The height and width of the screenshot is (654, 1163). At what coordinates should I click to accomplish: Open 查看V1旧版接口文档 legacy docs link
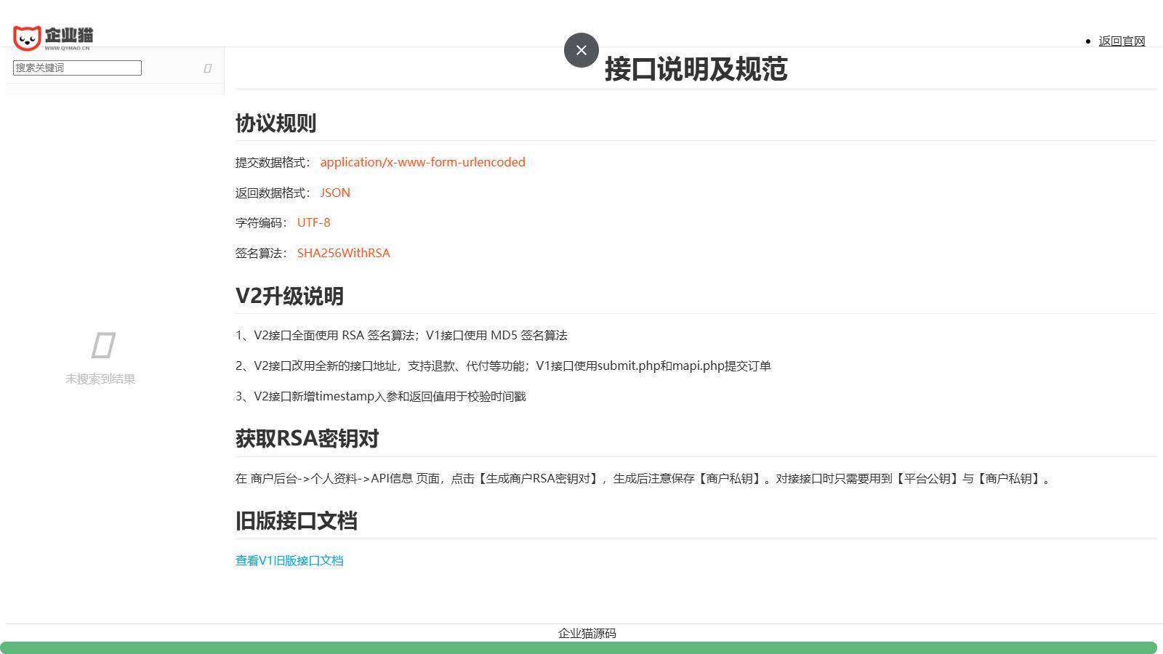[289, 560]
